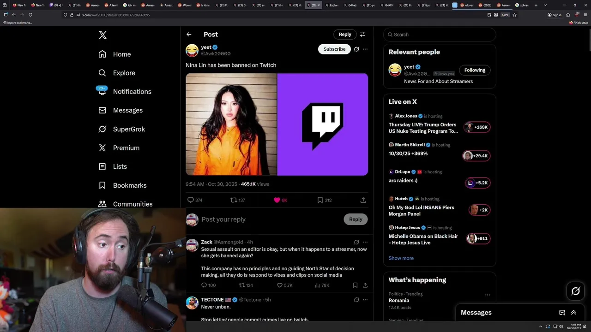Screen dimensions: 591x332
Task: Click Grok icon on TECTONE's reply
Action: coord(356,300)
